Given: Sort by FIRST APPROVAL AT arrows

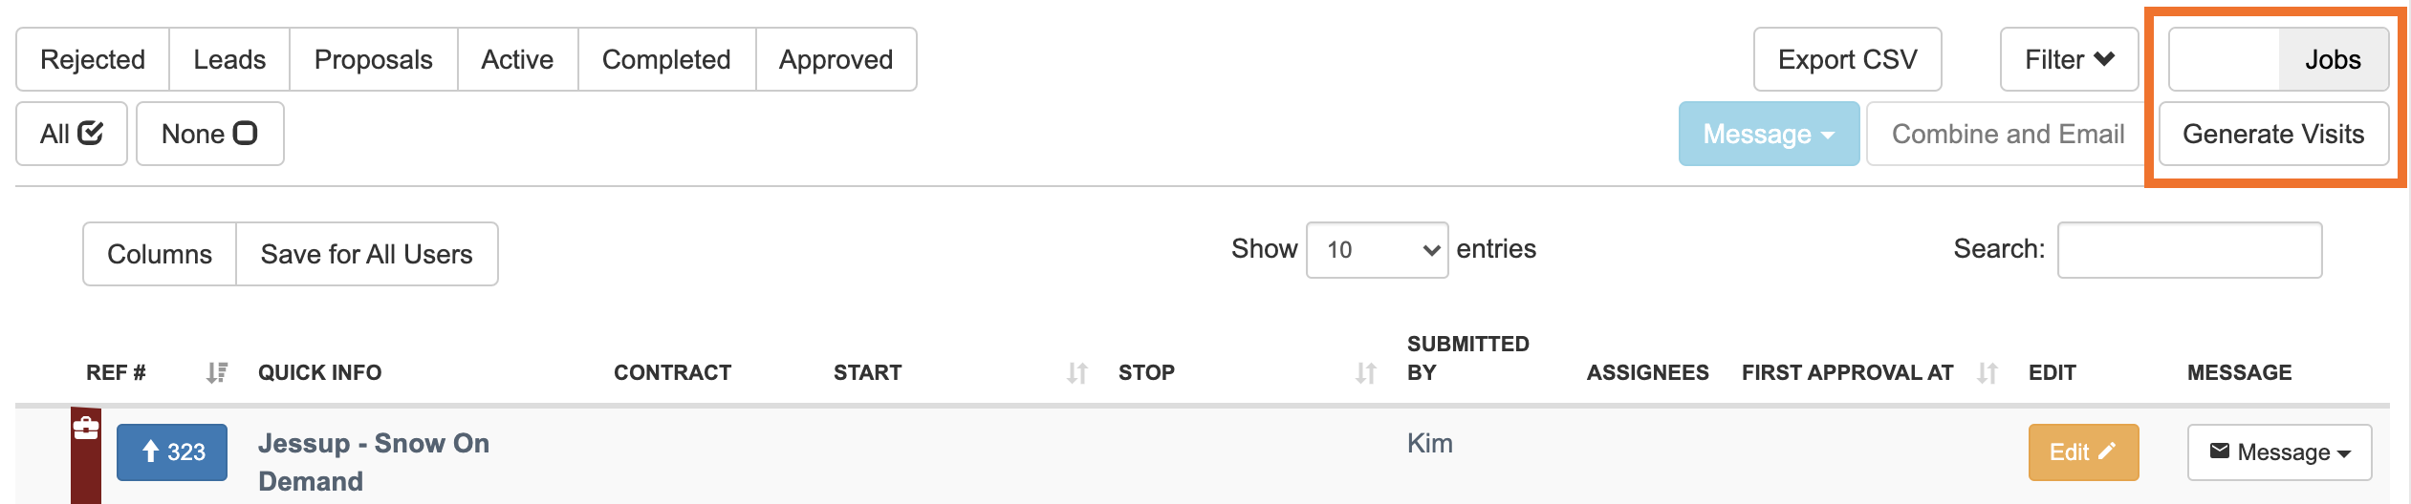Looking at the screenshot, I should (x=1987, y=373).
